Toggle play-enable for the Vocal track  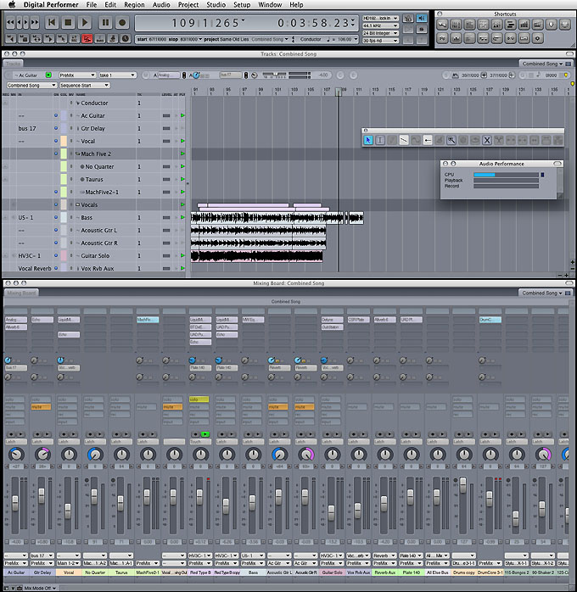tap(182, 141)
